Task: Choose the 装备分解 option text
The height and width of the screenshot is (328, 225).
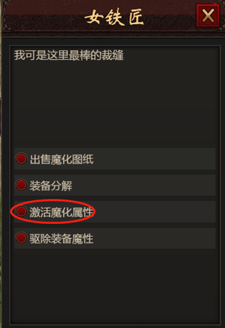Action: 51,185
